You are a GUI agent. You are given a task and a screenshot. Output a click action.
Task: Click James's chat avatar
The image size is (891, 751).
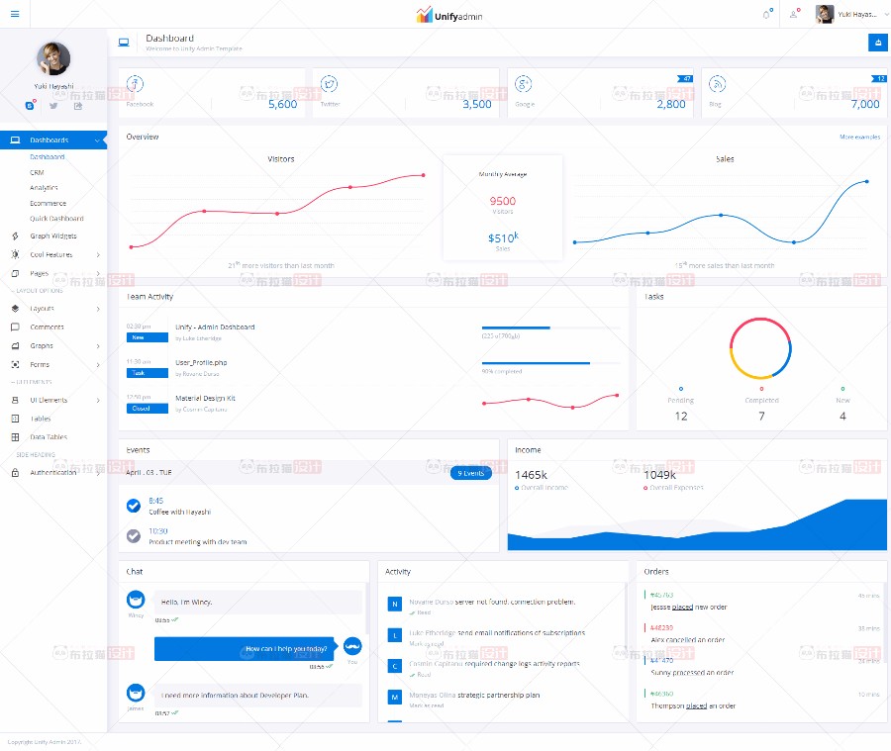click(136, 693)
